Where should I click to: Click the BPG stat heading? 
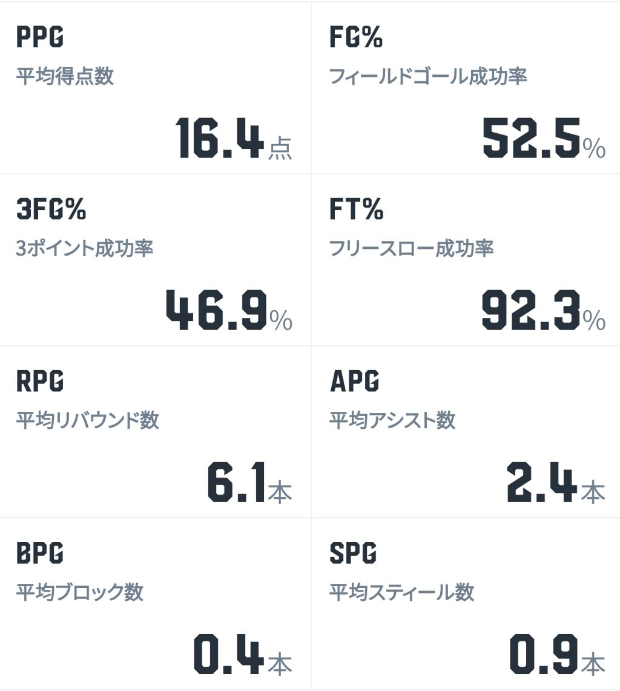(x=39, y=553)
